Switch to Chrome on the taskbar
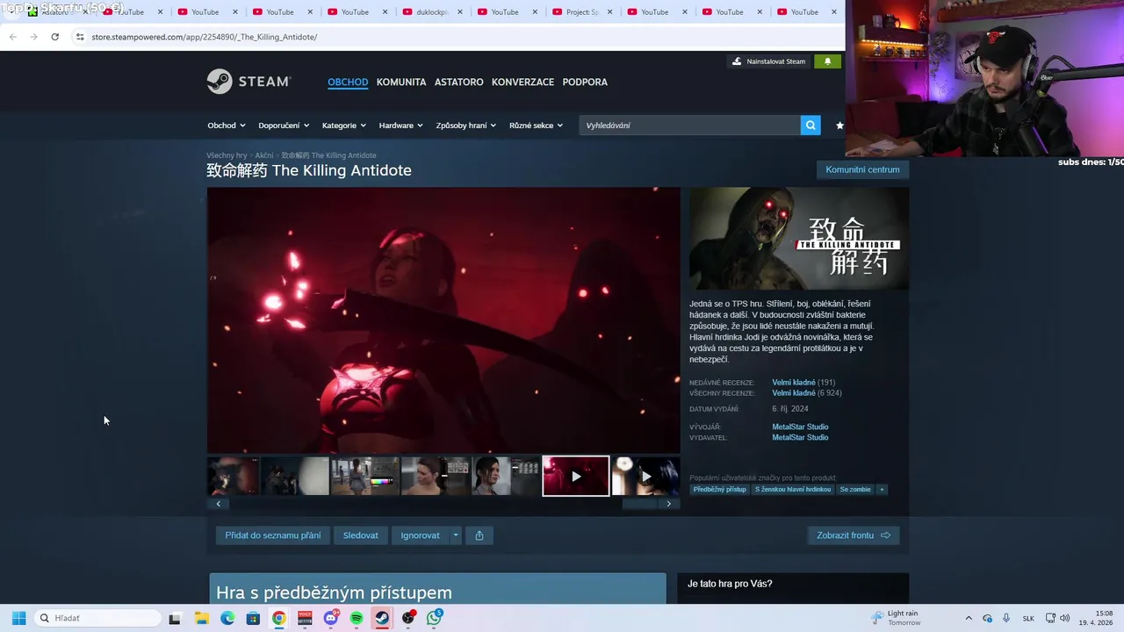 [x=278, y=618]
